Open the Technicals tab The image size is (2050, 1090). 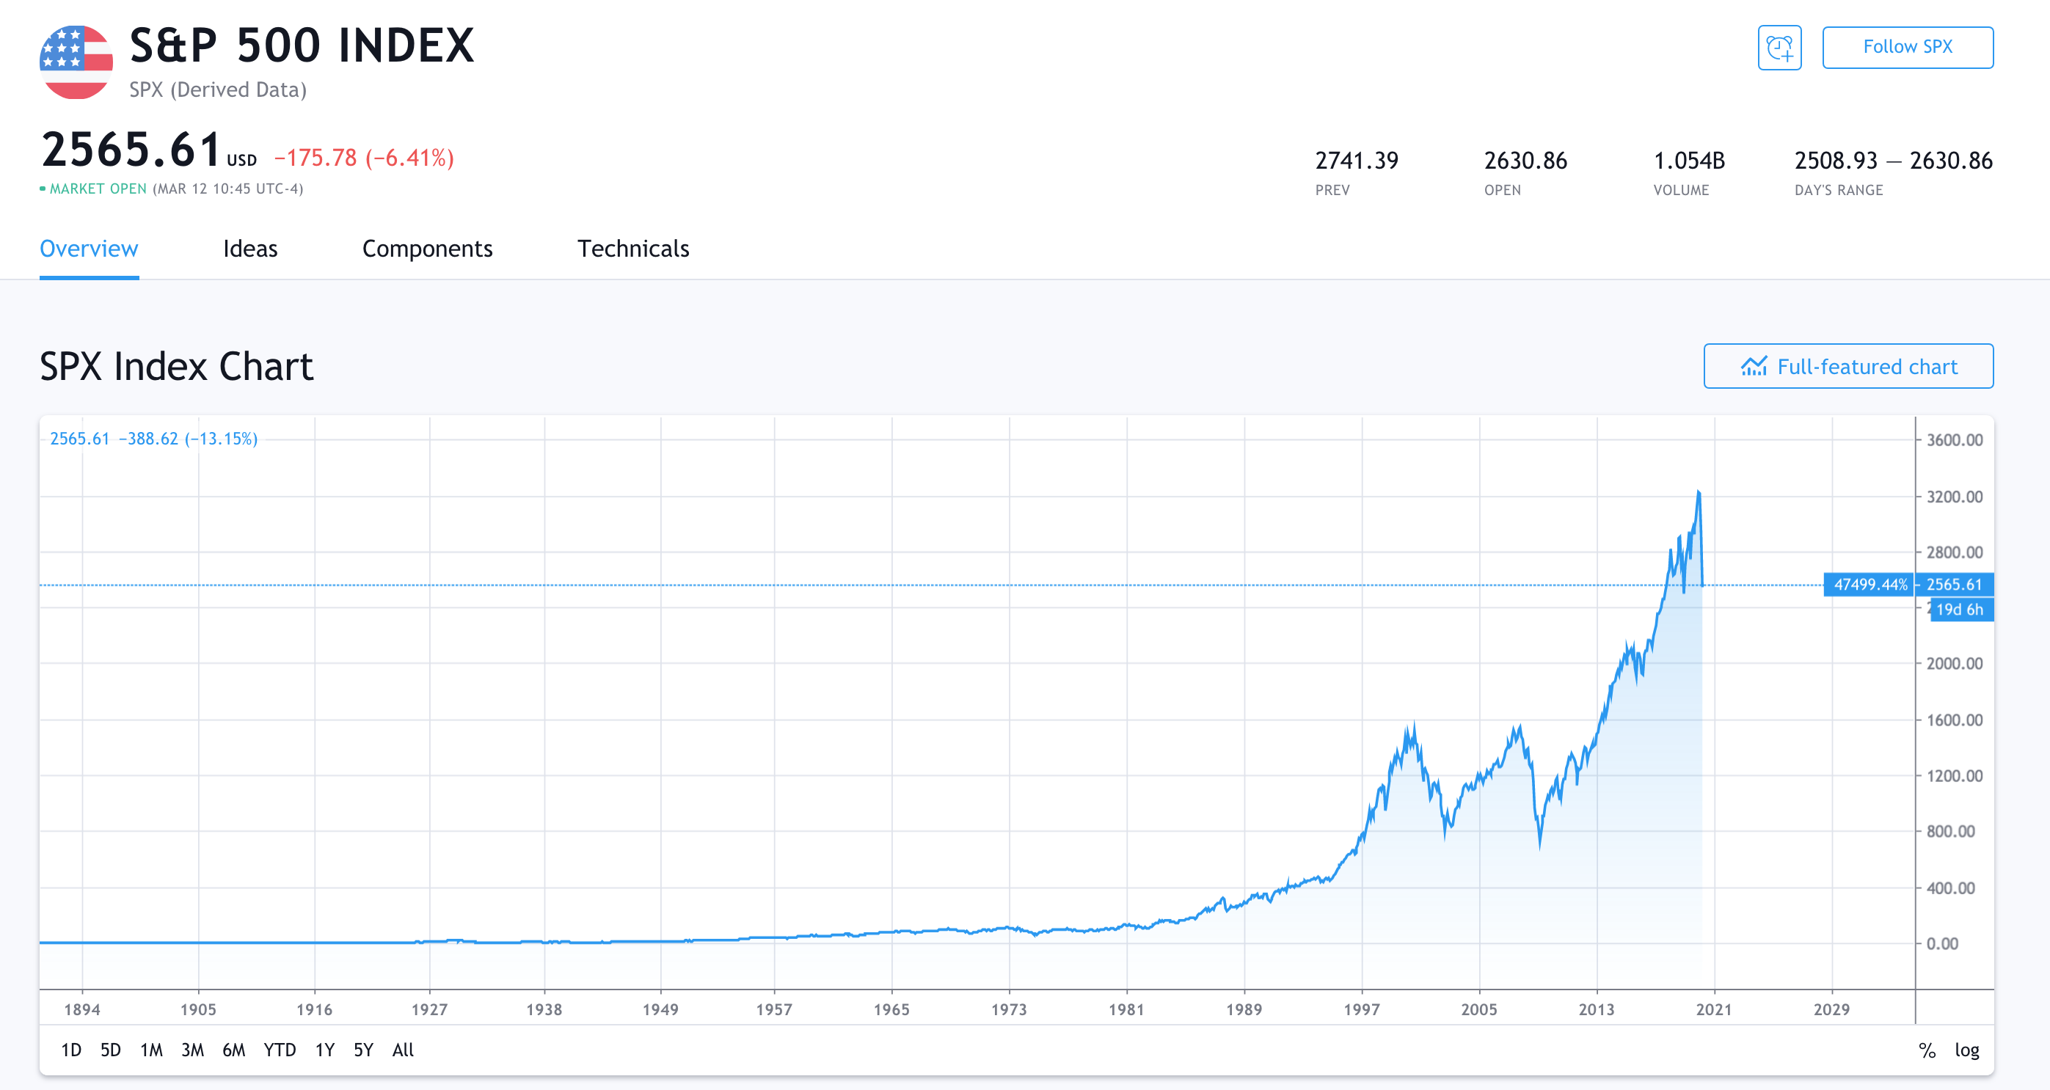point(633,248)
